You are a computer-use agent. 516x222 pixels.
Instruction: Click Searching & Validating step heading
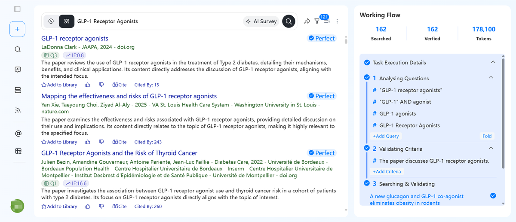[x=407, y=184]
